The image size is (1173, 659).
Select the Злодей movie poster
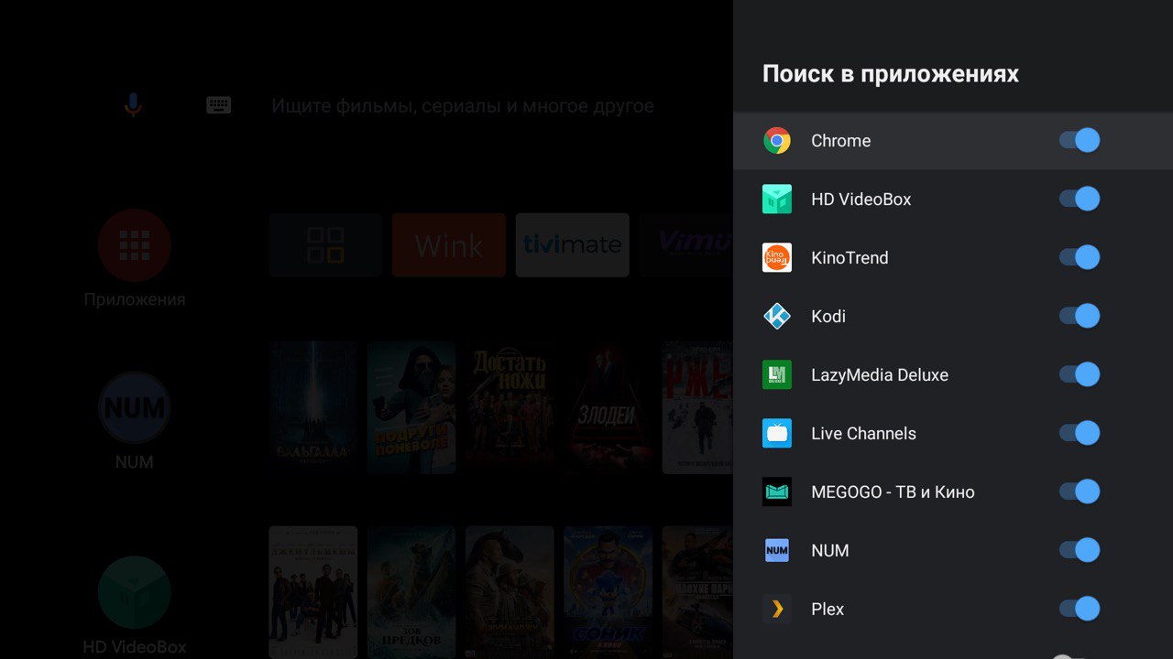click(x=608, y=407)
